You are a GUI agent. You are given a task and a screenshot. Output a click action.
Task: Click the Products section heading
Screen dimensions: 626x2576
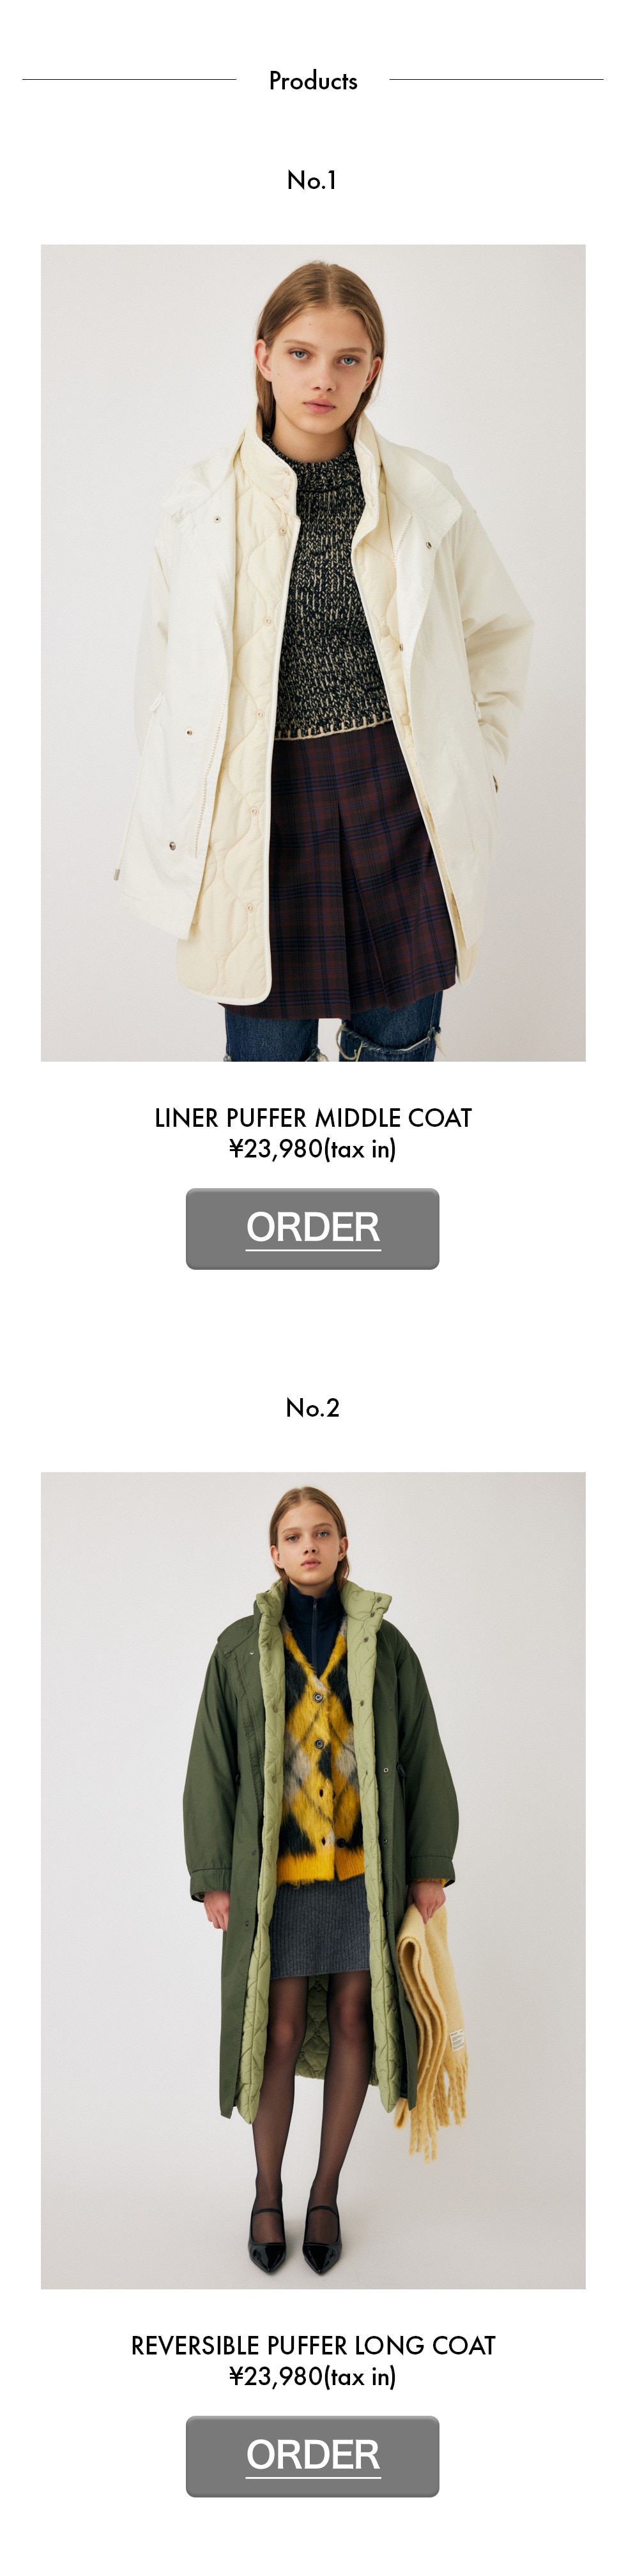(x=313, y=81)
